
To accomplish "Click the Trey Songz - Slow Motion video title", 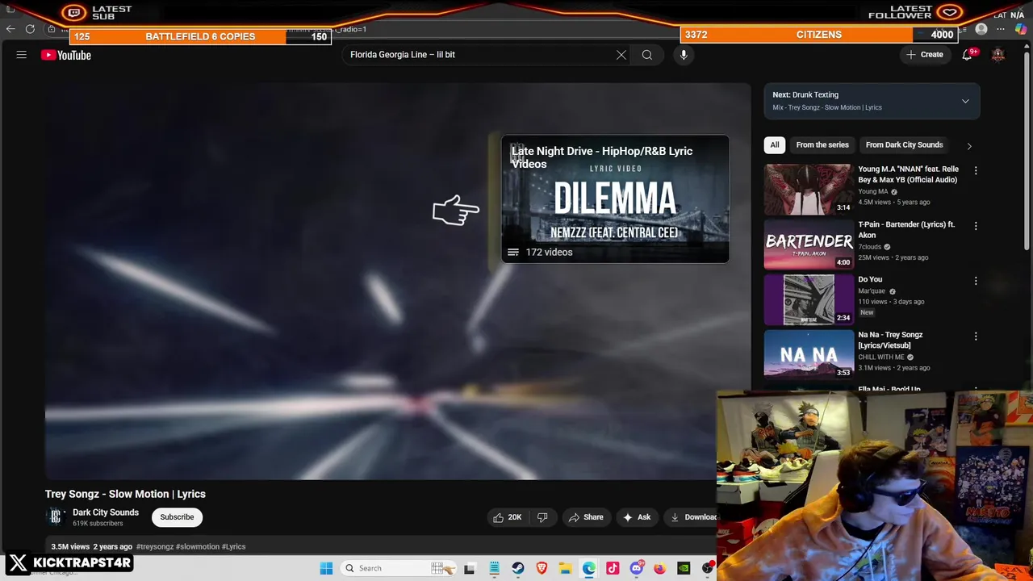I will pos(125,494).
